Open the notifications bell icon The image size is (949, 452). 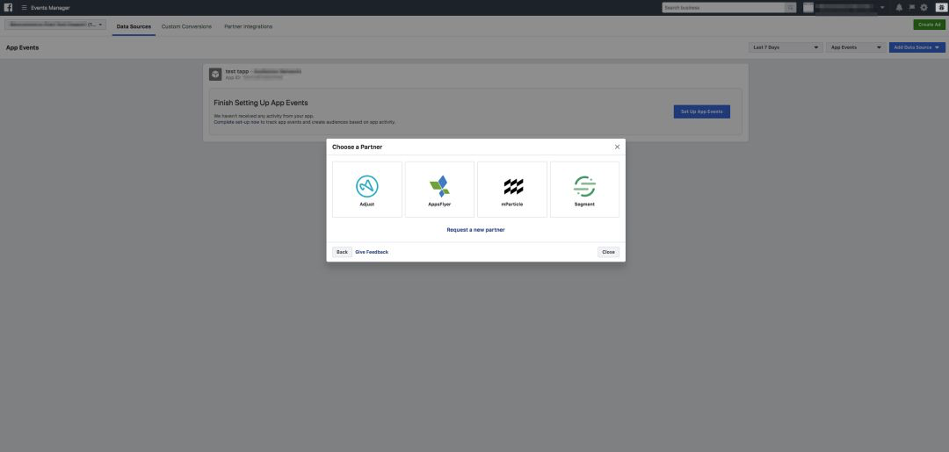click(899, 8)
